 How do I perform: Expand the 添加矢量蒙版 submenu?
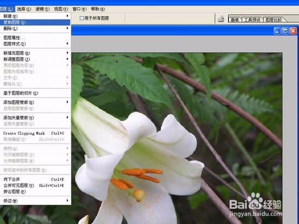[x=35, y=117]
